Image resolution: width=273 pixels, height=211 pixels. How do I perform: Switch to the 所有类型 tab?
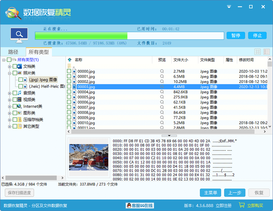(39, 52)
